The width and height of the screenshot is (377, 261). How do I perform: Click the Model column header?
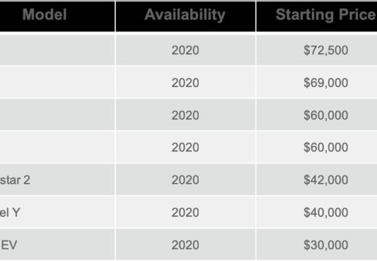(57, 16)
